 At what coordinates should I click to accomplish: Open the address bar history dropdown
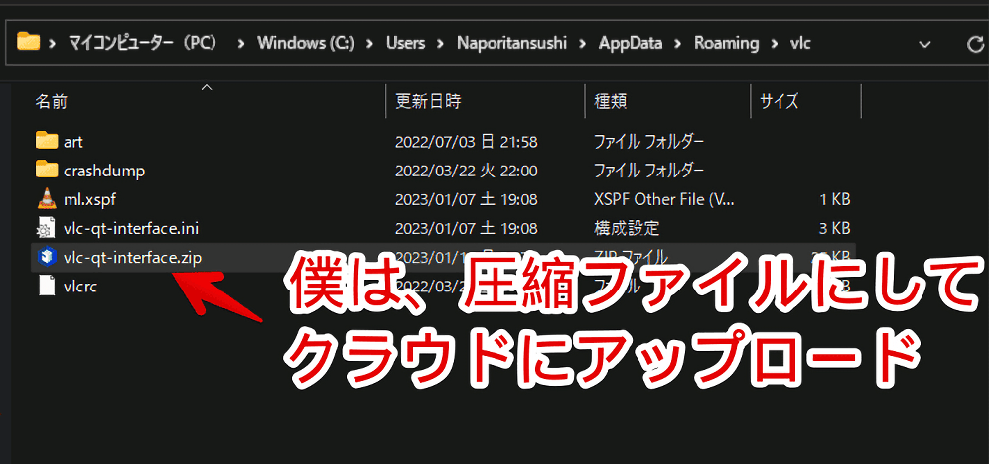924,44
